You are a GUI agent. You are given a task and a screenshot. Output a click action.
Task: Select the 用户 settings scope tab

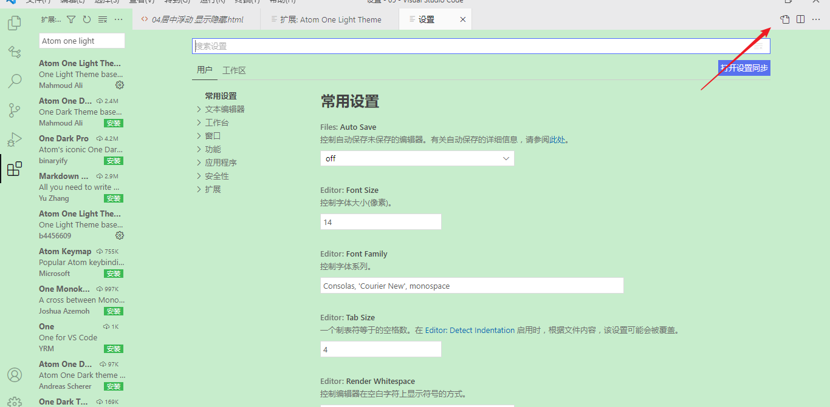pos(205,70)
